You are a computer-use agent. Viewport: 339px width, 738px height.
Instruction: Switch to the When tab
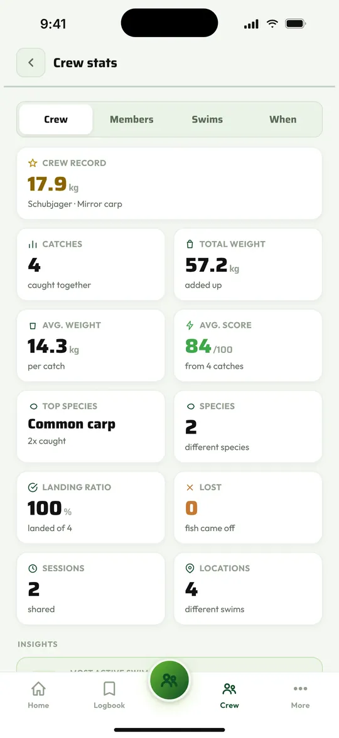[282, 120]
